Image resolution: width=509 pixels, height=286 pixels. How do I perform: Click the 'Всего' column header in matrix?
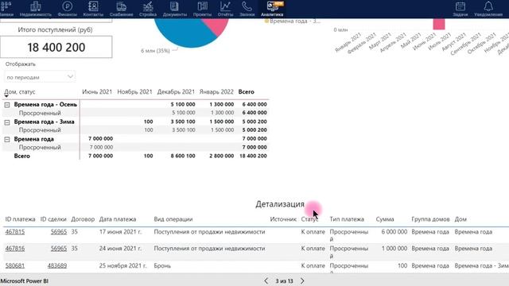(x=246, y=92)
